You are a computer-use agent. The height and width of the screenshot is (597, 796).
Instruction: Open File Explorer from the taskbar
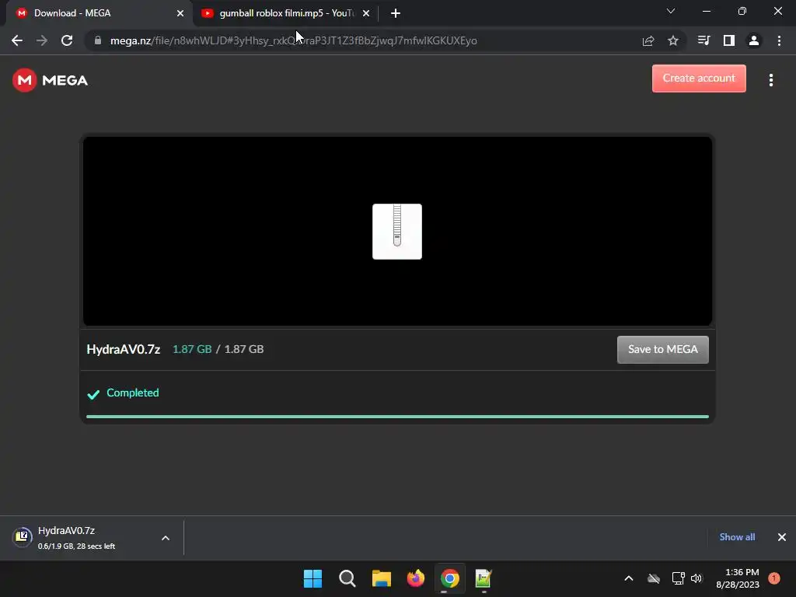click(381, 578)
